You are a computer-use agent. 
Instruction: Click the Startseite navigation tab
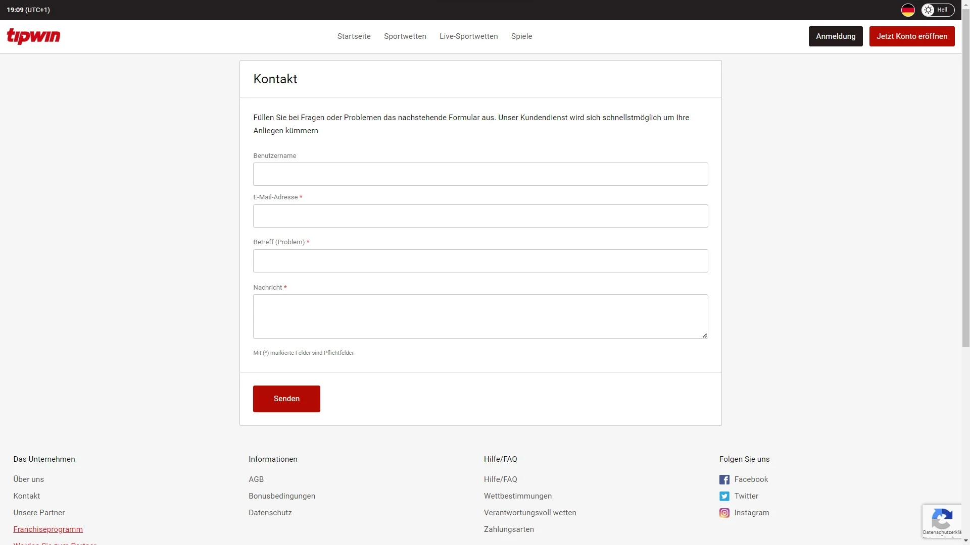(354, 36)
